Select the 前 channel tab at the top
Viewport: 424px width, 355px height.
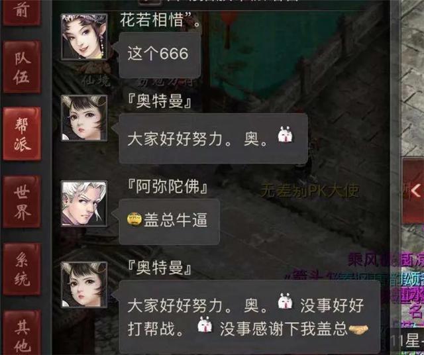[x=22, y=12]
